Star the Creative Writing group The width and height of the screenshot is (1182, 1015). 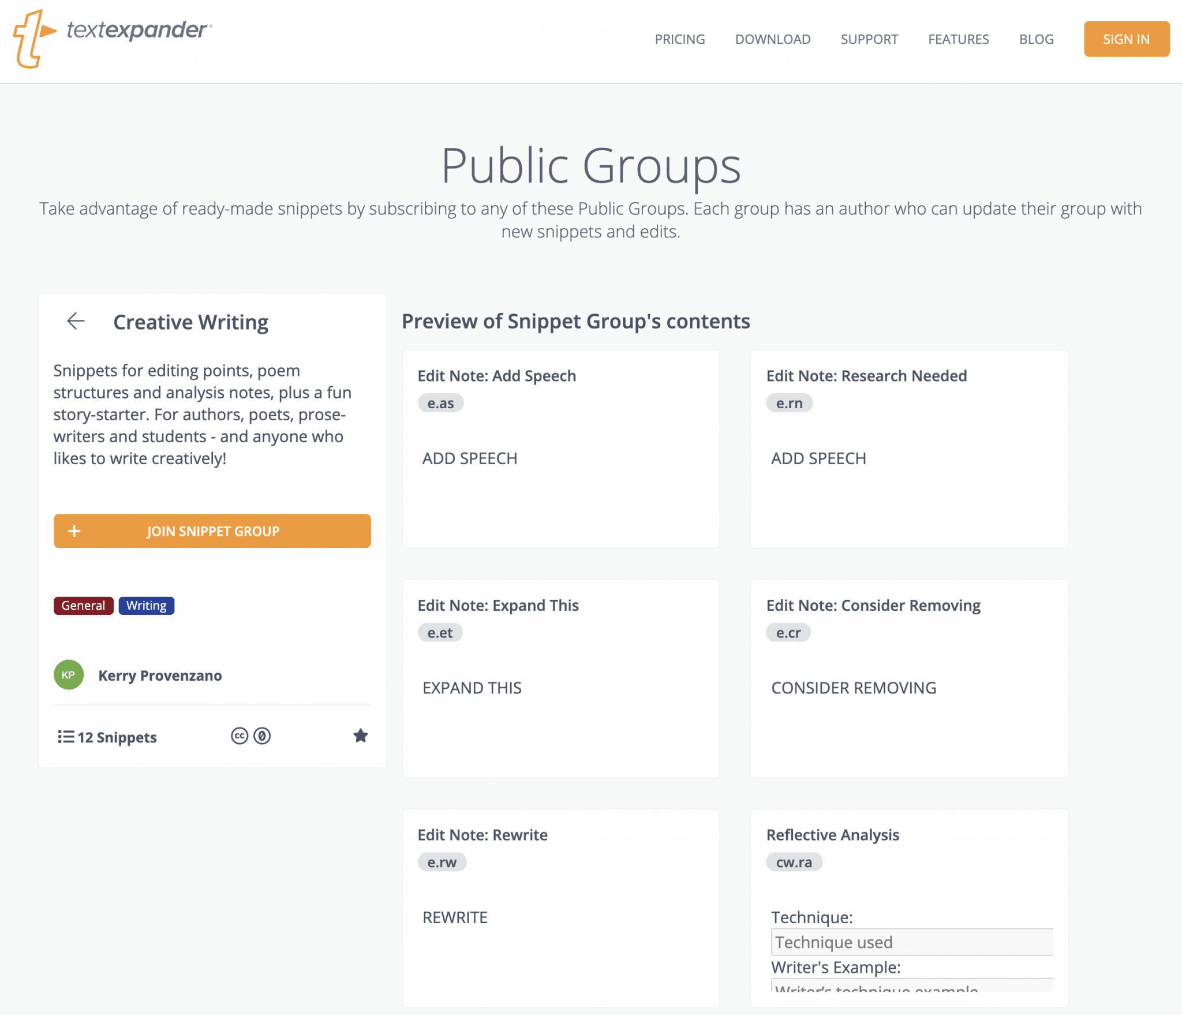[361, 736]
